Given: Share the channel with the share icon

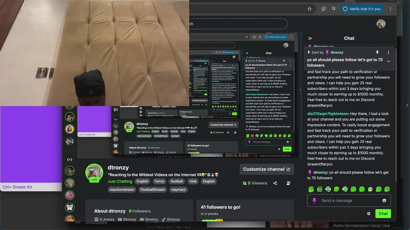Looking at the screenshot, I should pos(275,183).
